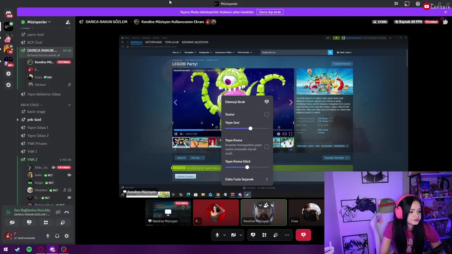This screenshot has height=254, width=452.
Task: Open Spotify from the Windows taskbar
Action: 29,249
